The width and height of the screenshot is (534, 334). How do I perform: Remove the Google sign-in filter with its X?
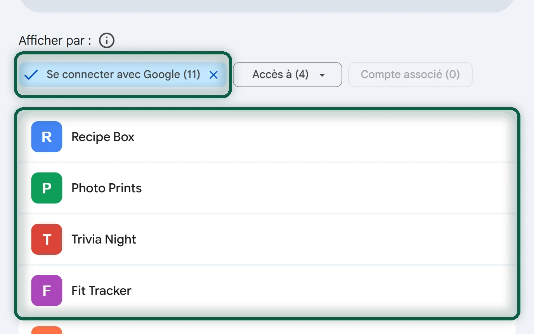(213, 75)
